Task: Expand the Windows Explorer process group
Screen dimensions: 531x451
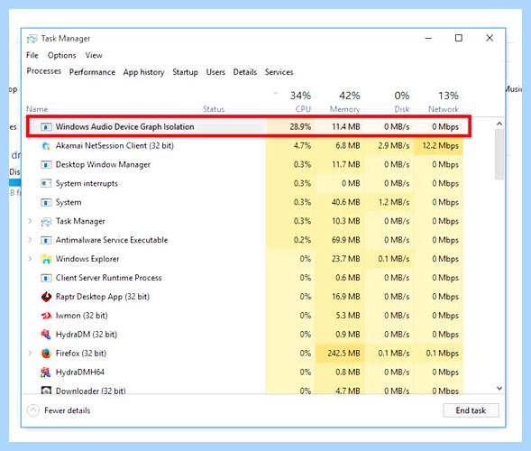Action: [30, 259]
